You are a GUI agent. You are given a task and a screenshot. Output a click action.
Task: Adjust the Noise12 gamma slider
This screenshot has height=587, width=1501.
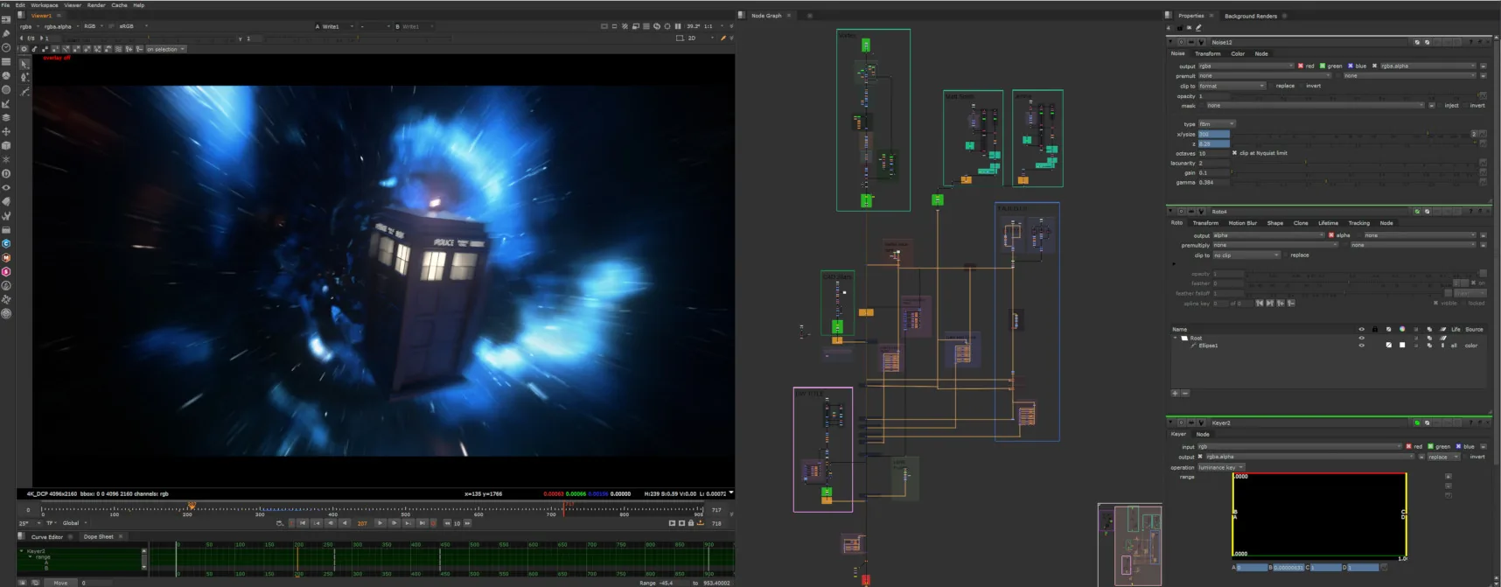[x=1354, y=182]
